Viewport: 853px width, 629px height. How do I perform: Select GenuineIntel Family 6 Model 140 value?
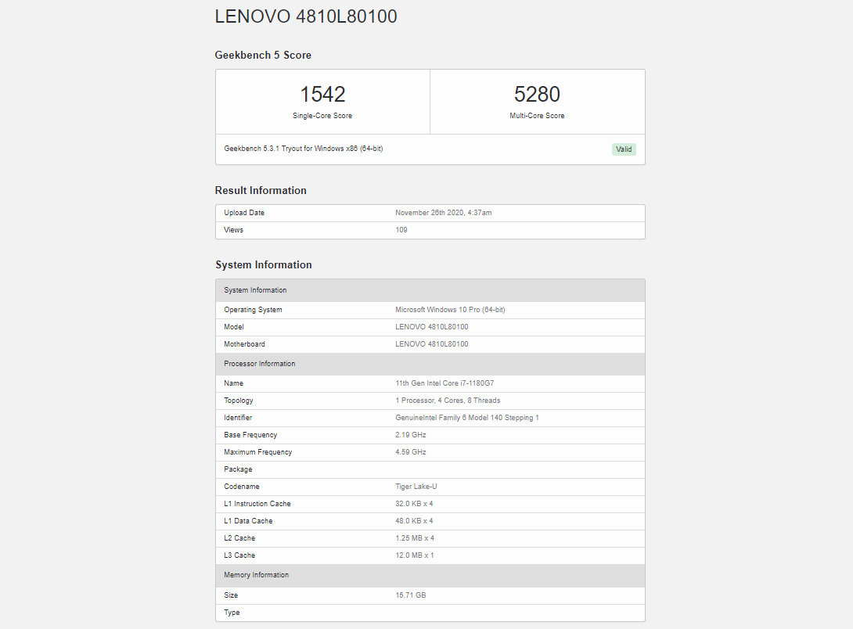point(467,418)
